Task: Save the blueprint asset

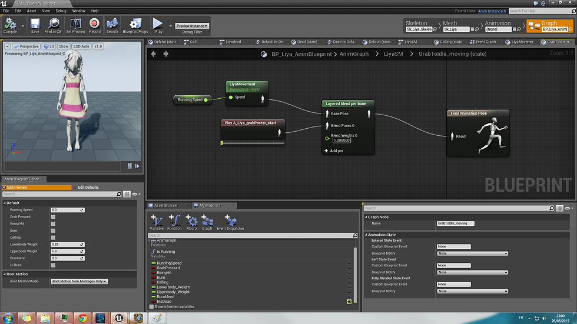Action: click(35, 26)
